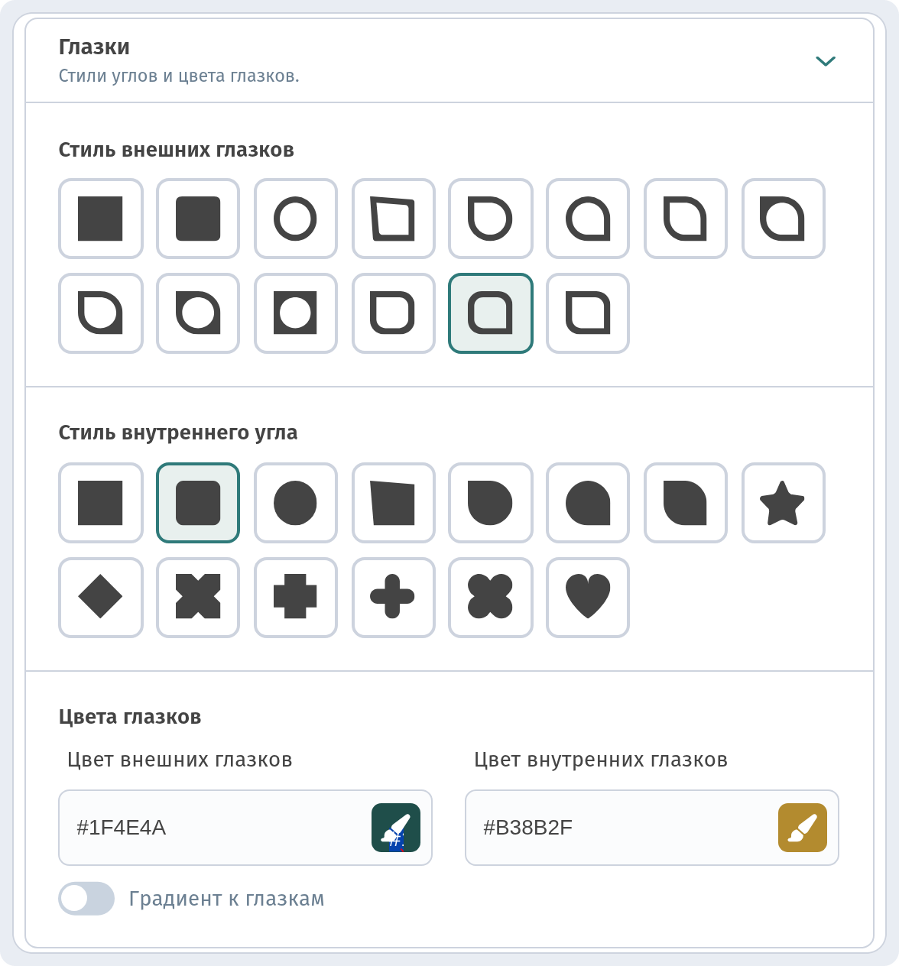The image size is (899, 966).
Task: Open the outer eyes color picker brush
Action: point(396,828)
